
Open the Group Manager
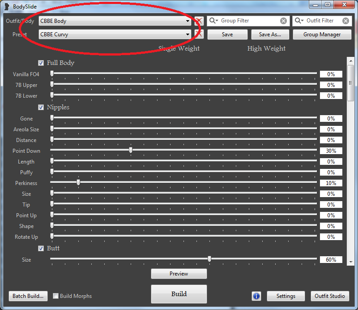322,34
